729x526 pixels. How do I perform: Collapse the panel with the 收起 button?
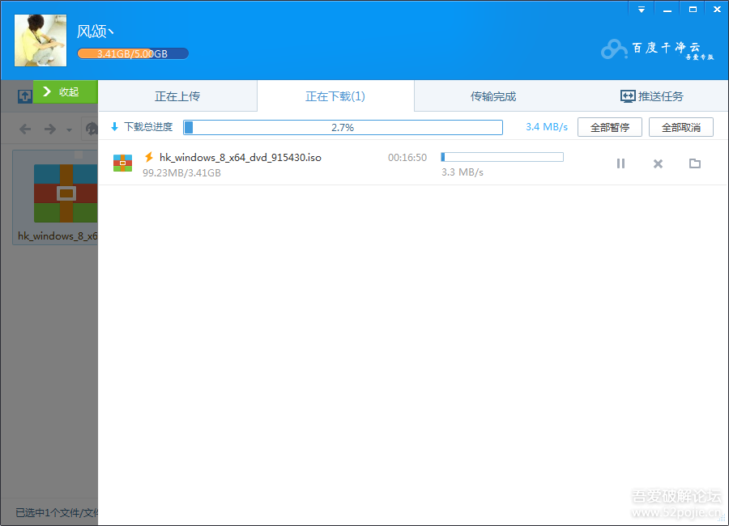pyautogui.click(x=65, y=91)
